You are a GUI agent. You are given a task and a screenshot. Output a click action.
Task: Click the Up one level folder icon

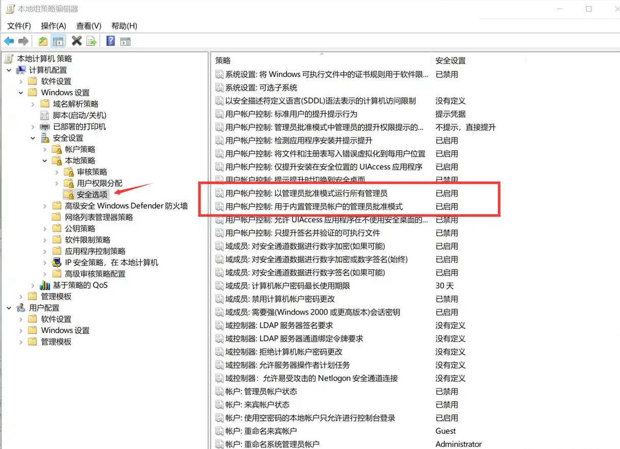(43, 41)
